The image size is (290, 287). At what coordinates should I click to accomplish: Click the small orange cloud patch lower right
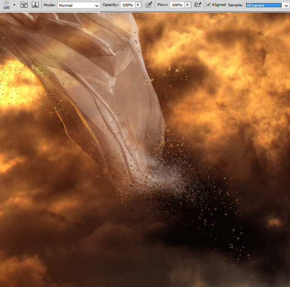tap(274, 222)
